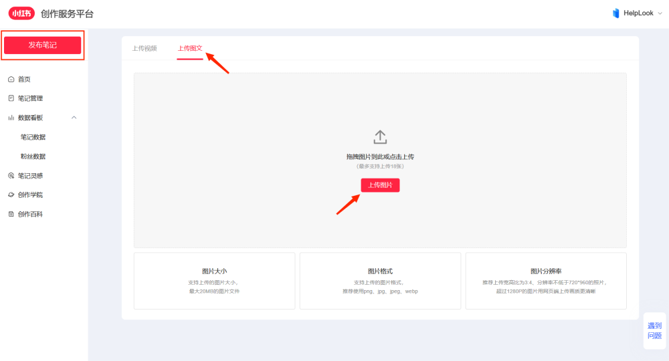The height and width of the screenshot is (361, 669).
Task: Click the 数据看板 chart icon
Action: click(x=11, y=118)
